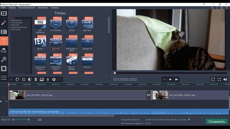Favorite the 8-угольник title with heart
230x129 pixels.
point(52,18)
